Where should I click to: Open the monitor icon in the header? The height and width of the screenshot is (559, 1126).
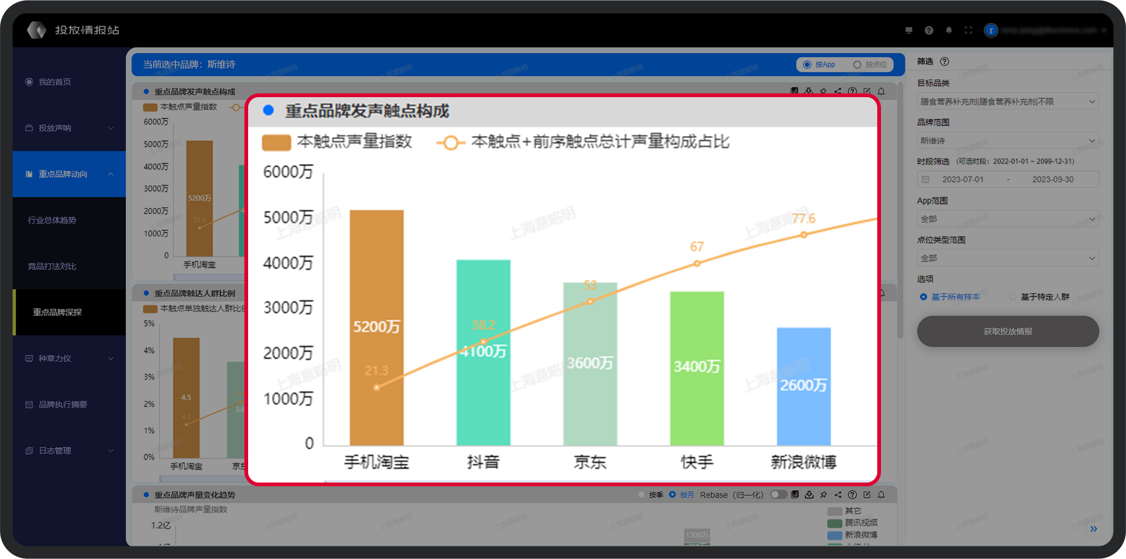(x=909, y=30)
